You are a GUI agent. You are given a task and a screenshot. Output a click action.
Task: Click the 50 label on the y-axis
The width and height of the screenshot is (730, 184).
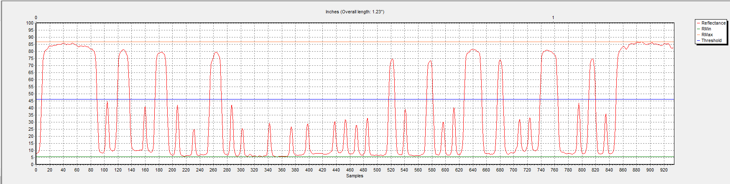31,94
